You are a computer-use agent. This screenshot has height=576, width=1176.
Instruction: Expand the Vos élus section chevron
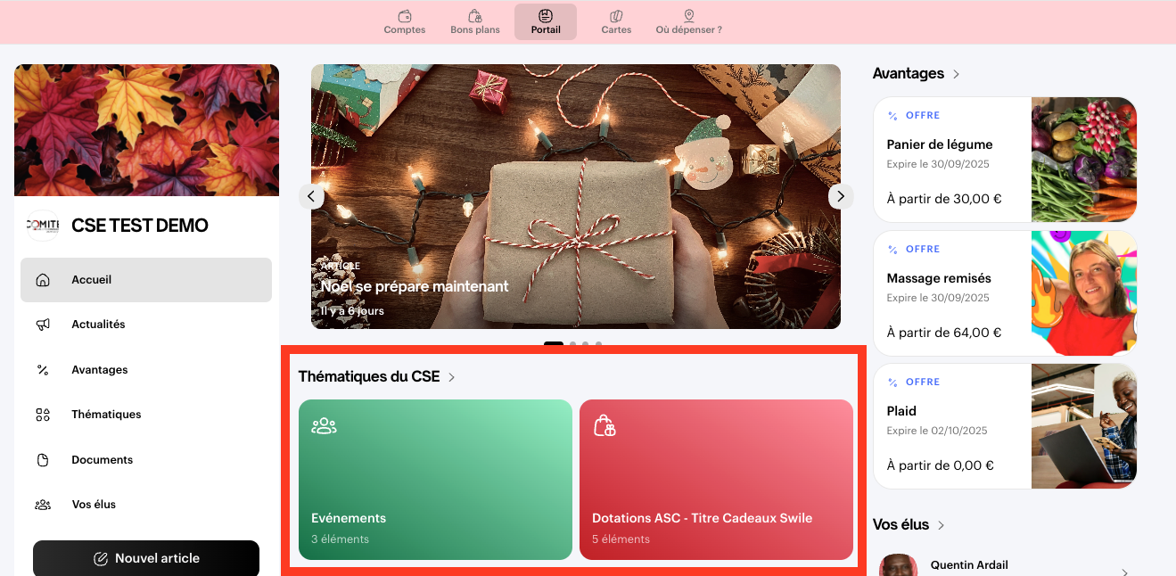[942, 525]
